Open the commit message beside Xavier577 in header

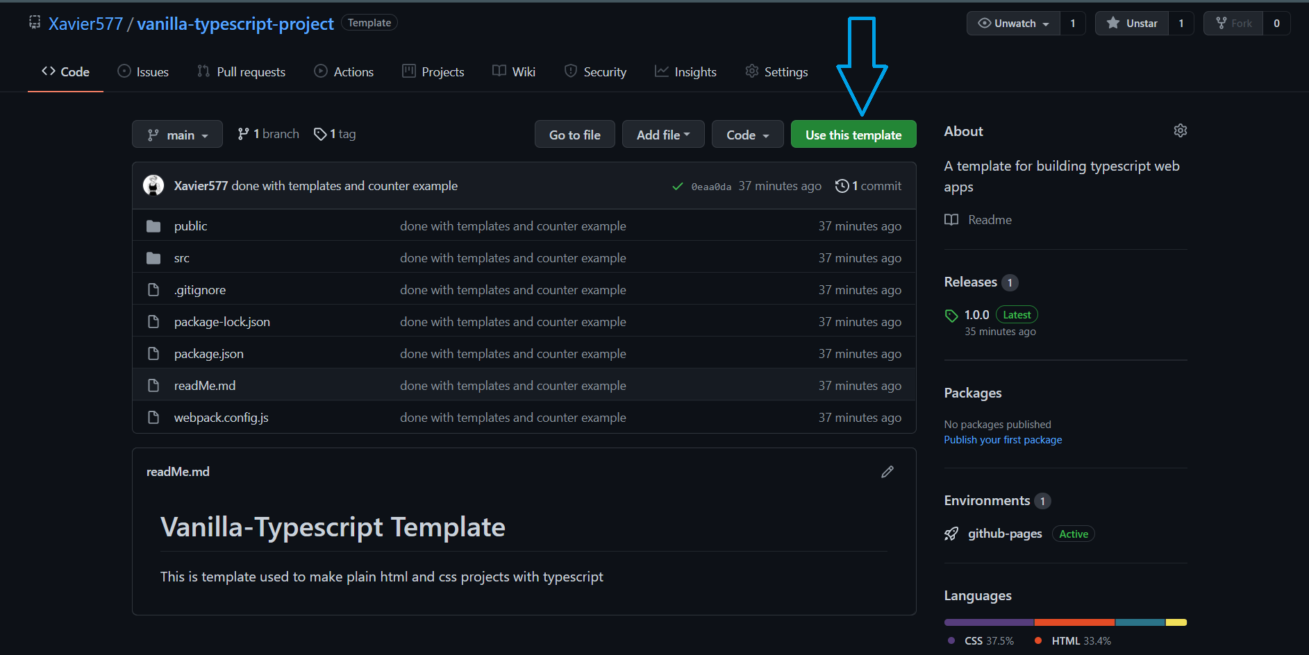(x=344, y=186)
